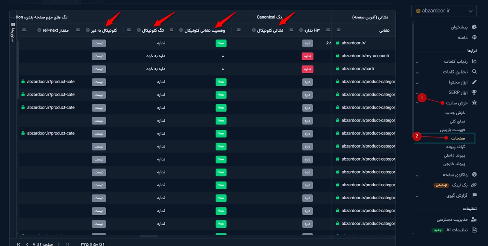Click the خزش سایت bug icon

(x=473, y=103)
